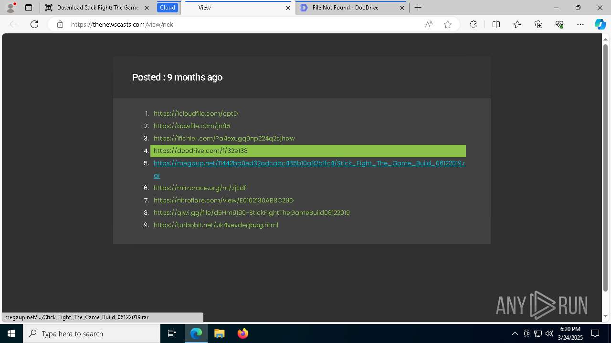Open File Explorer from the taskbar
Image resolution: width=611 pixels, height=343 pixels.
(x=219, y=333)
